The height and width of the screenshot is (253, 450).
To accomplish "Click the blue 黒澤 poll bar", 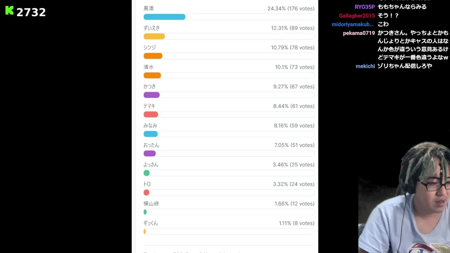I will (164, 17).
